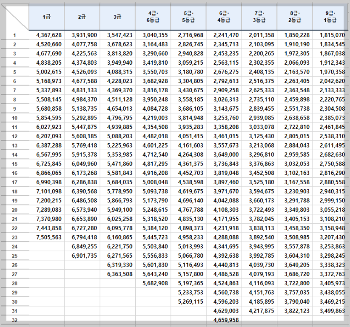Viewport: 350px width, 327px height.
Task: Click cell value 7,289,083
Action: pyautogui.click(x=49, y=210)
